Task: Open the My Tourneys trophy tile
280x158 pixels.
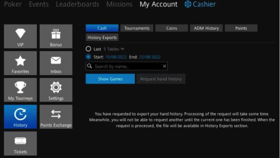Action: tap(20, 90)
